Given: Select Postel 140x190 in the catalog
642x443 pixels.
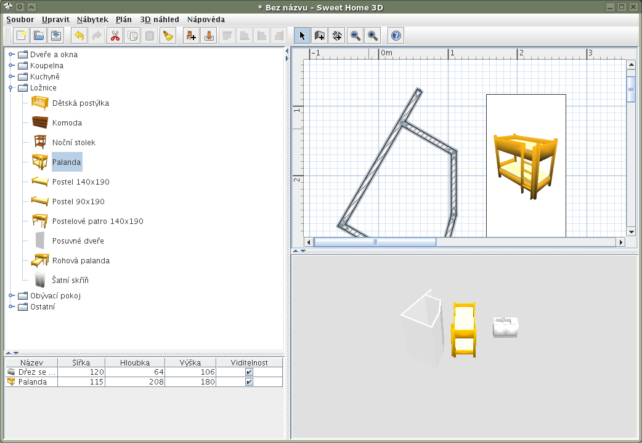Looking at the screenshot, I should (81, 182).
